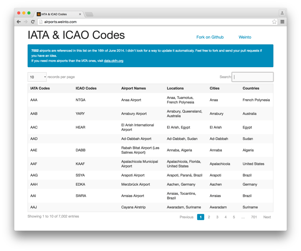Click Suriname country cell

click(x=250, y=207)
